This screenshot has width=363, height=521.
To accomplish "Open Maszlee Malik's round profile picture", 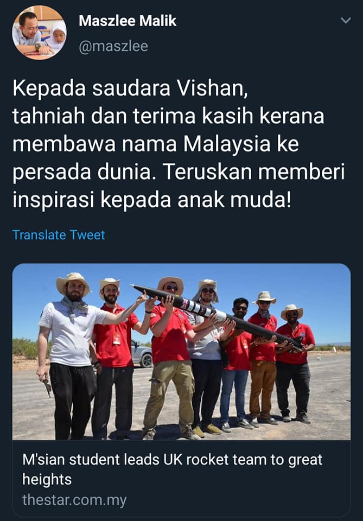I will coord(39,33).
